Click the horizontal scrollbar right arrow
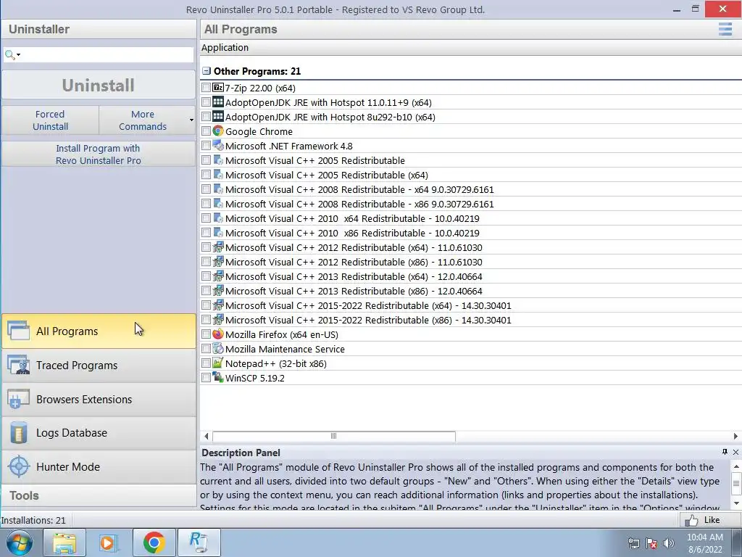This screenshot has width=742, height=557. (736, 436)
